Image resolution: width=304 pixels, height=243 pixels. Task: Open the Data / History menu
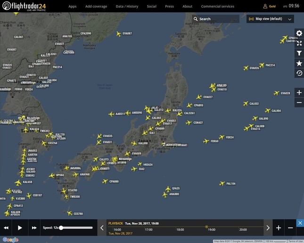click(127, 7)
